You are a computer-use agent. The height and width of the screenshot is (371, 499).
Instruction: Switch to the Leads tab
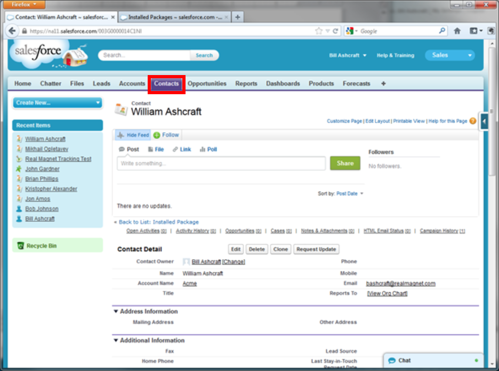pos(101,84)
